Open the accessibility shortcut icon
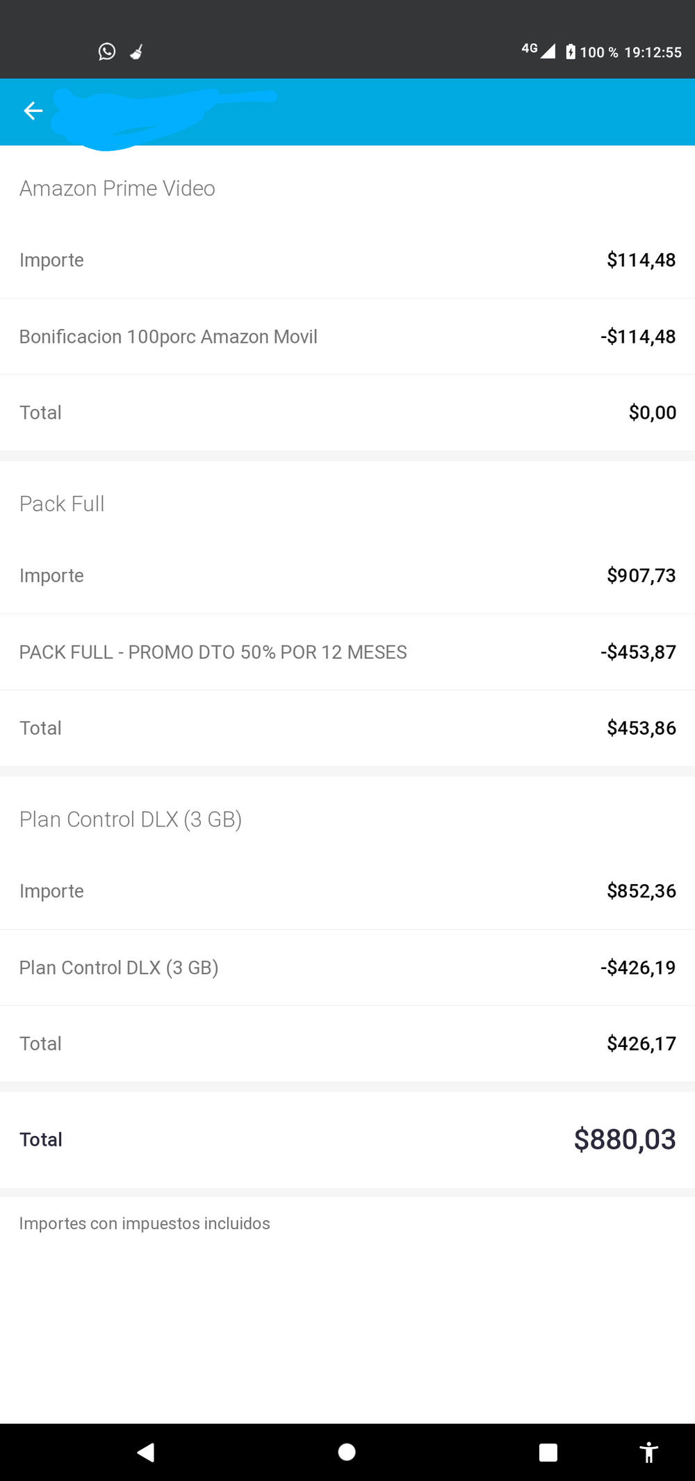 648,1452
